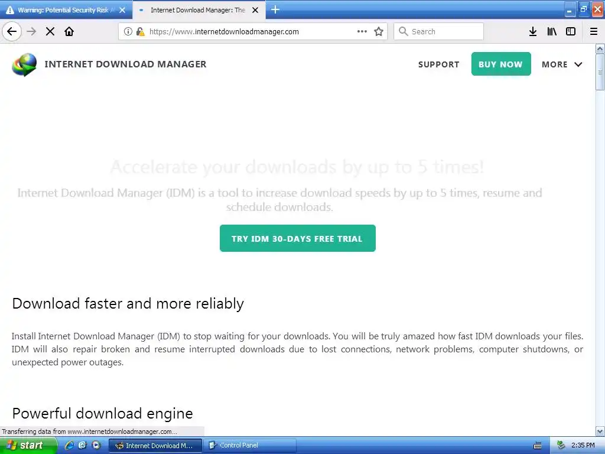Click the Internet Download Manager globe logo
The width and height of the screenshot is (605, 454).
[x=24, y=64]
